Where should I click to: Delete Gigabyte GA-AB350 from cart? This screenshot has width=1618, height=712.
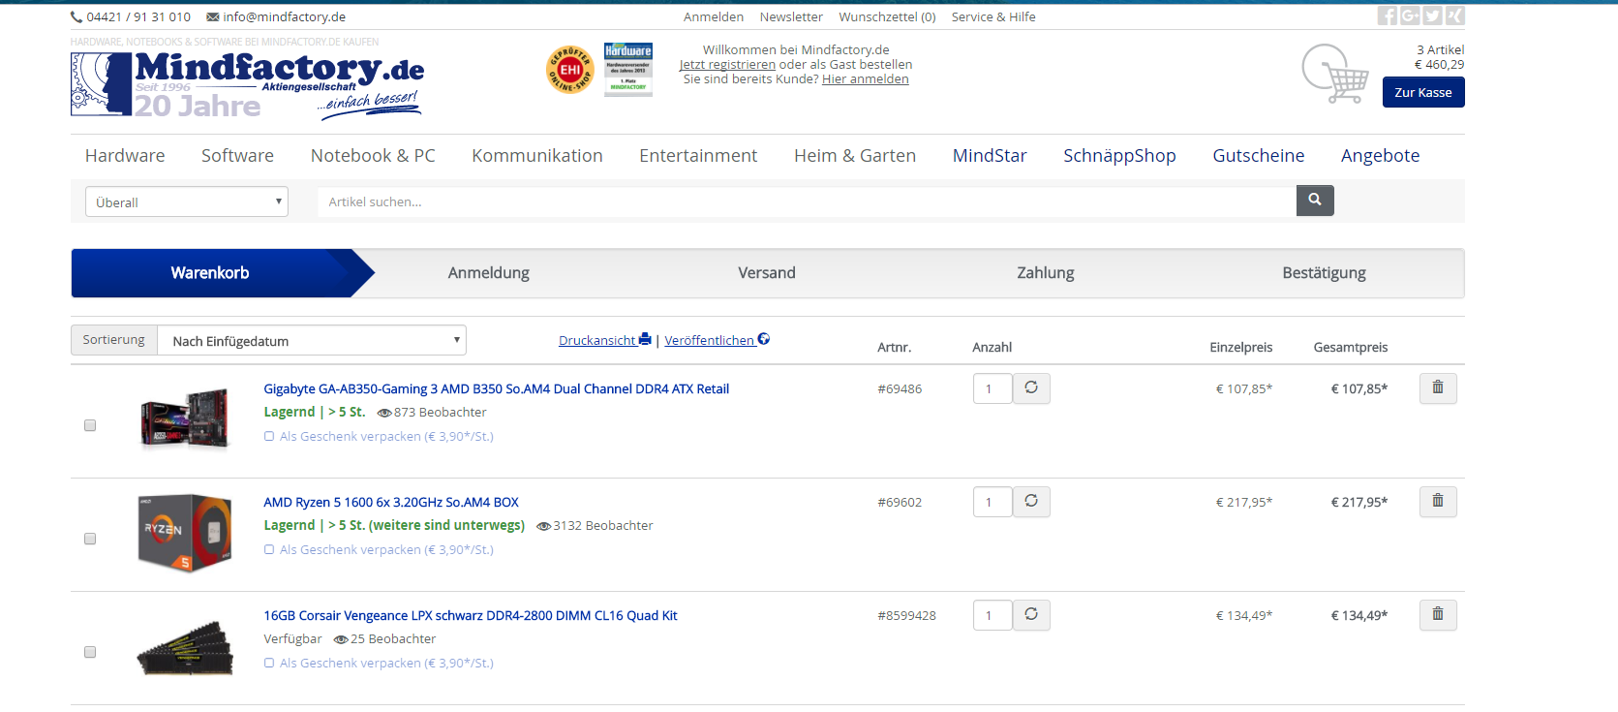1438,387
